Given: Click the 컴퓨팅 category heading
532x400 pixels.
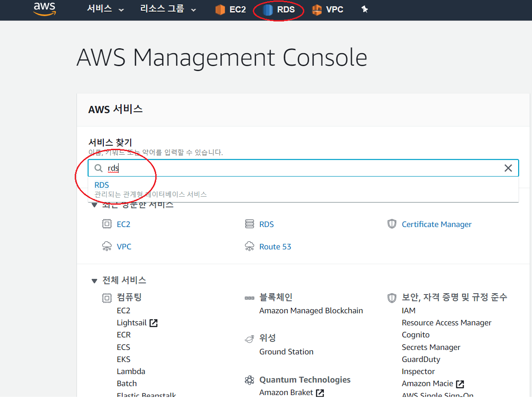Looking at the screenshot, I should pos(129,297).
